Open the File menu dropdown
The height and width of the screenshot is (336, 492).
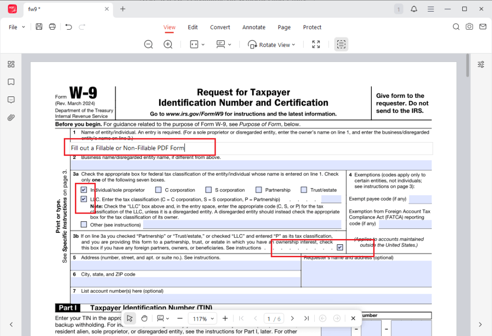coord(17,27)
